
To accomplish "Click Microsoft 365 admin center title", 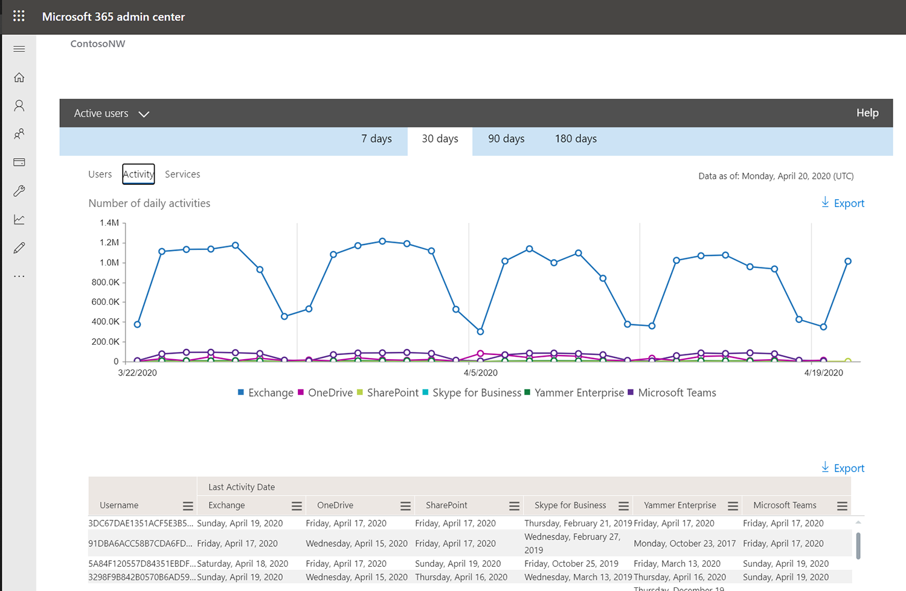I will click(114, 17).
